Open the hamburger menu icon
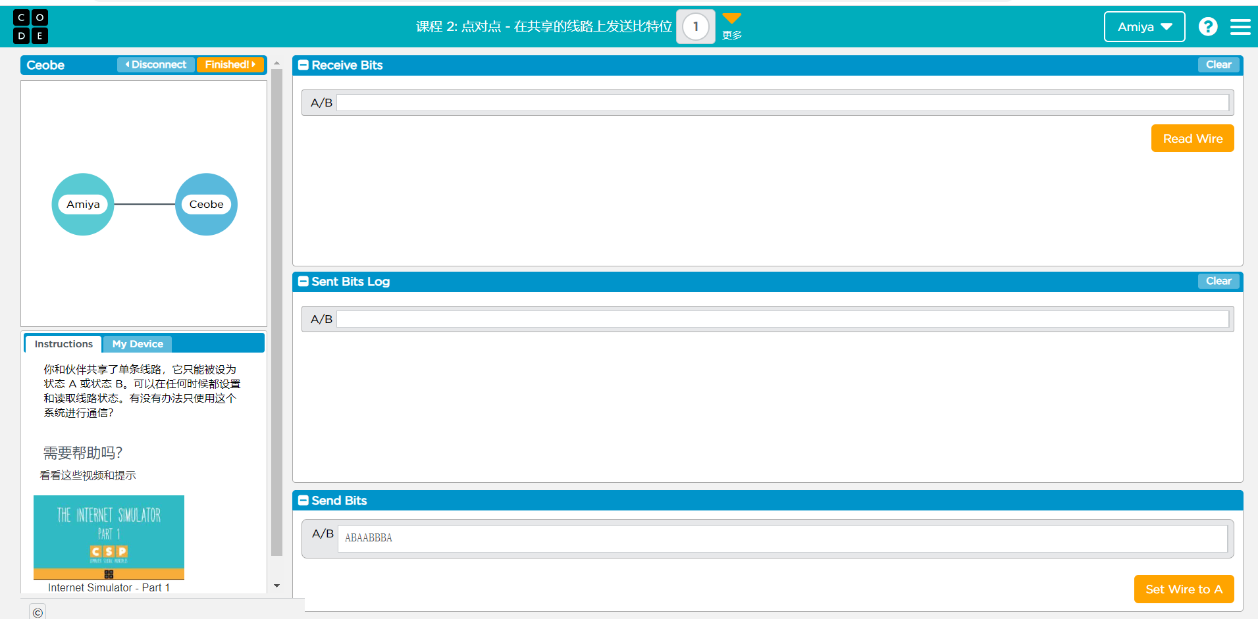1258x619 pixels. [x=1240, y=26]
